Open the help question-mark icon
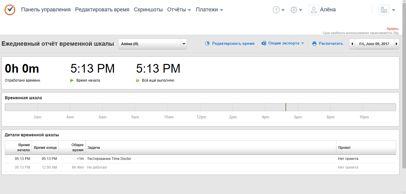Image resolution: width=406 pixels, height=194 pixels. coord(276,10)
